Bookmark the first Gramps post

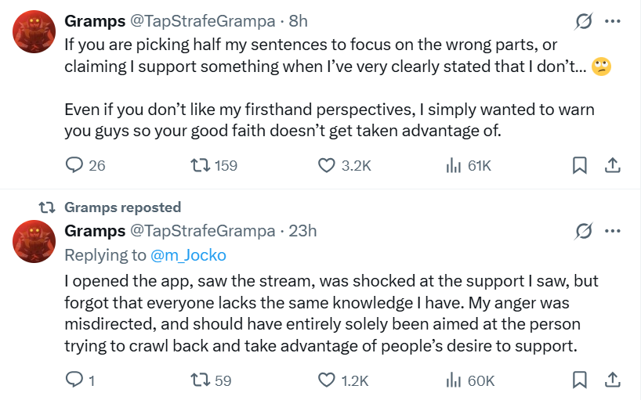[x=580, y=165]
